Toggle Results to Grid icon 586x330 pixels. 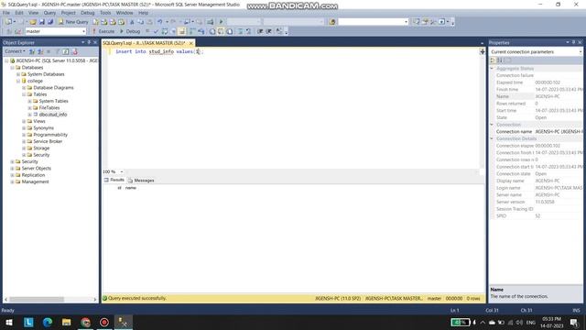221,31
